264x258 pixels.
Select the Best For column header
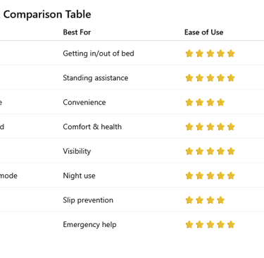click(x=77, y=32)
